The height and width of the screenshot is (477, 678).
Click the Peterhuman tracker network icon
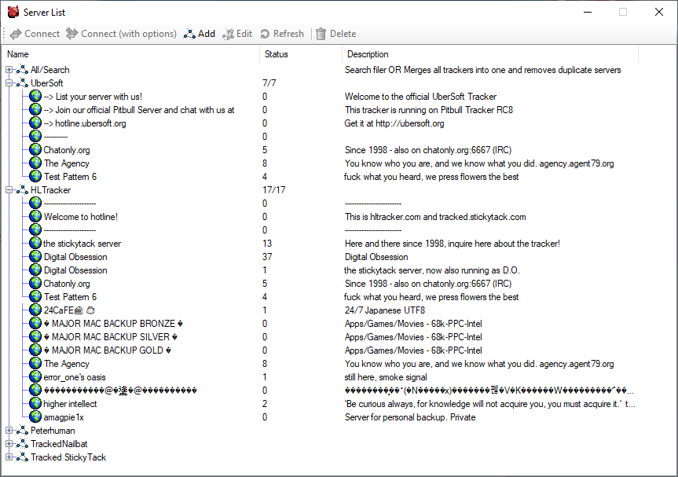22,431
